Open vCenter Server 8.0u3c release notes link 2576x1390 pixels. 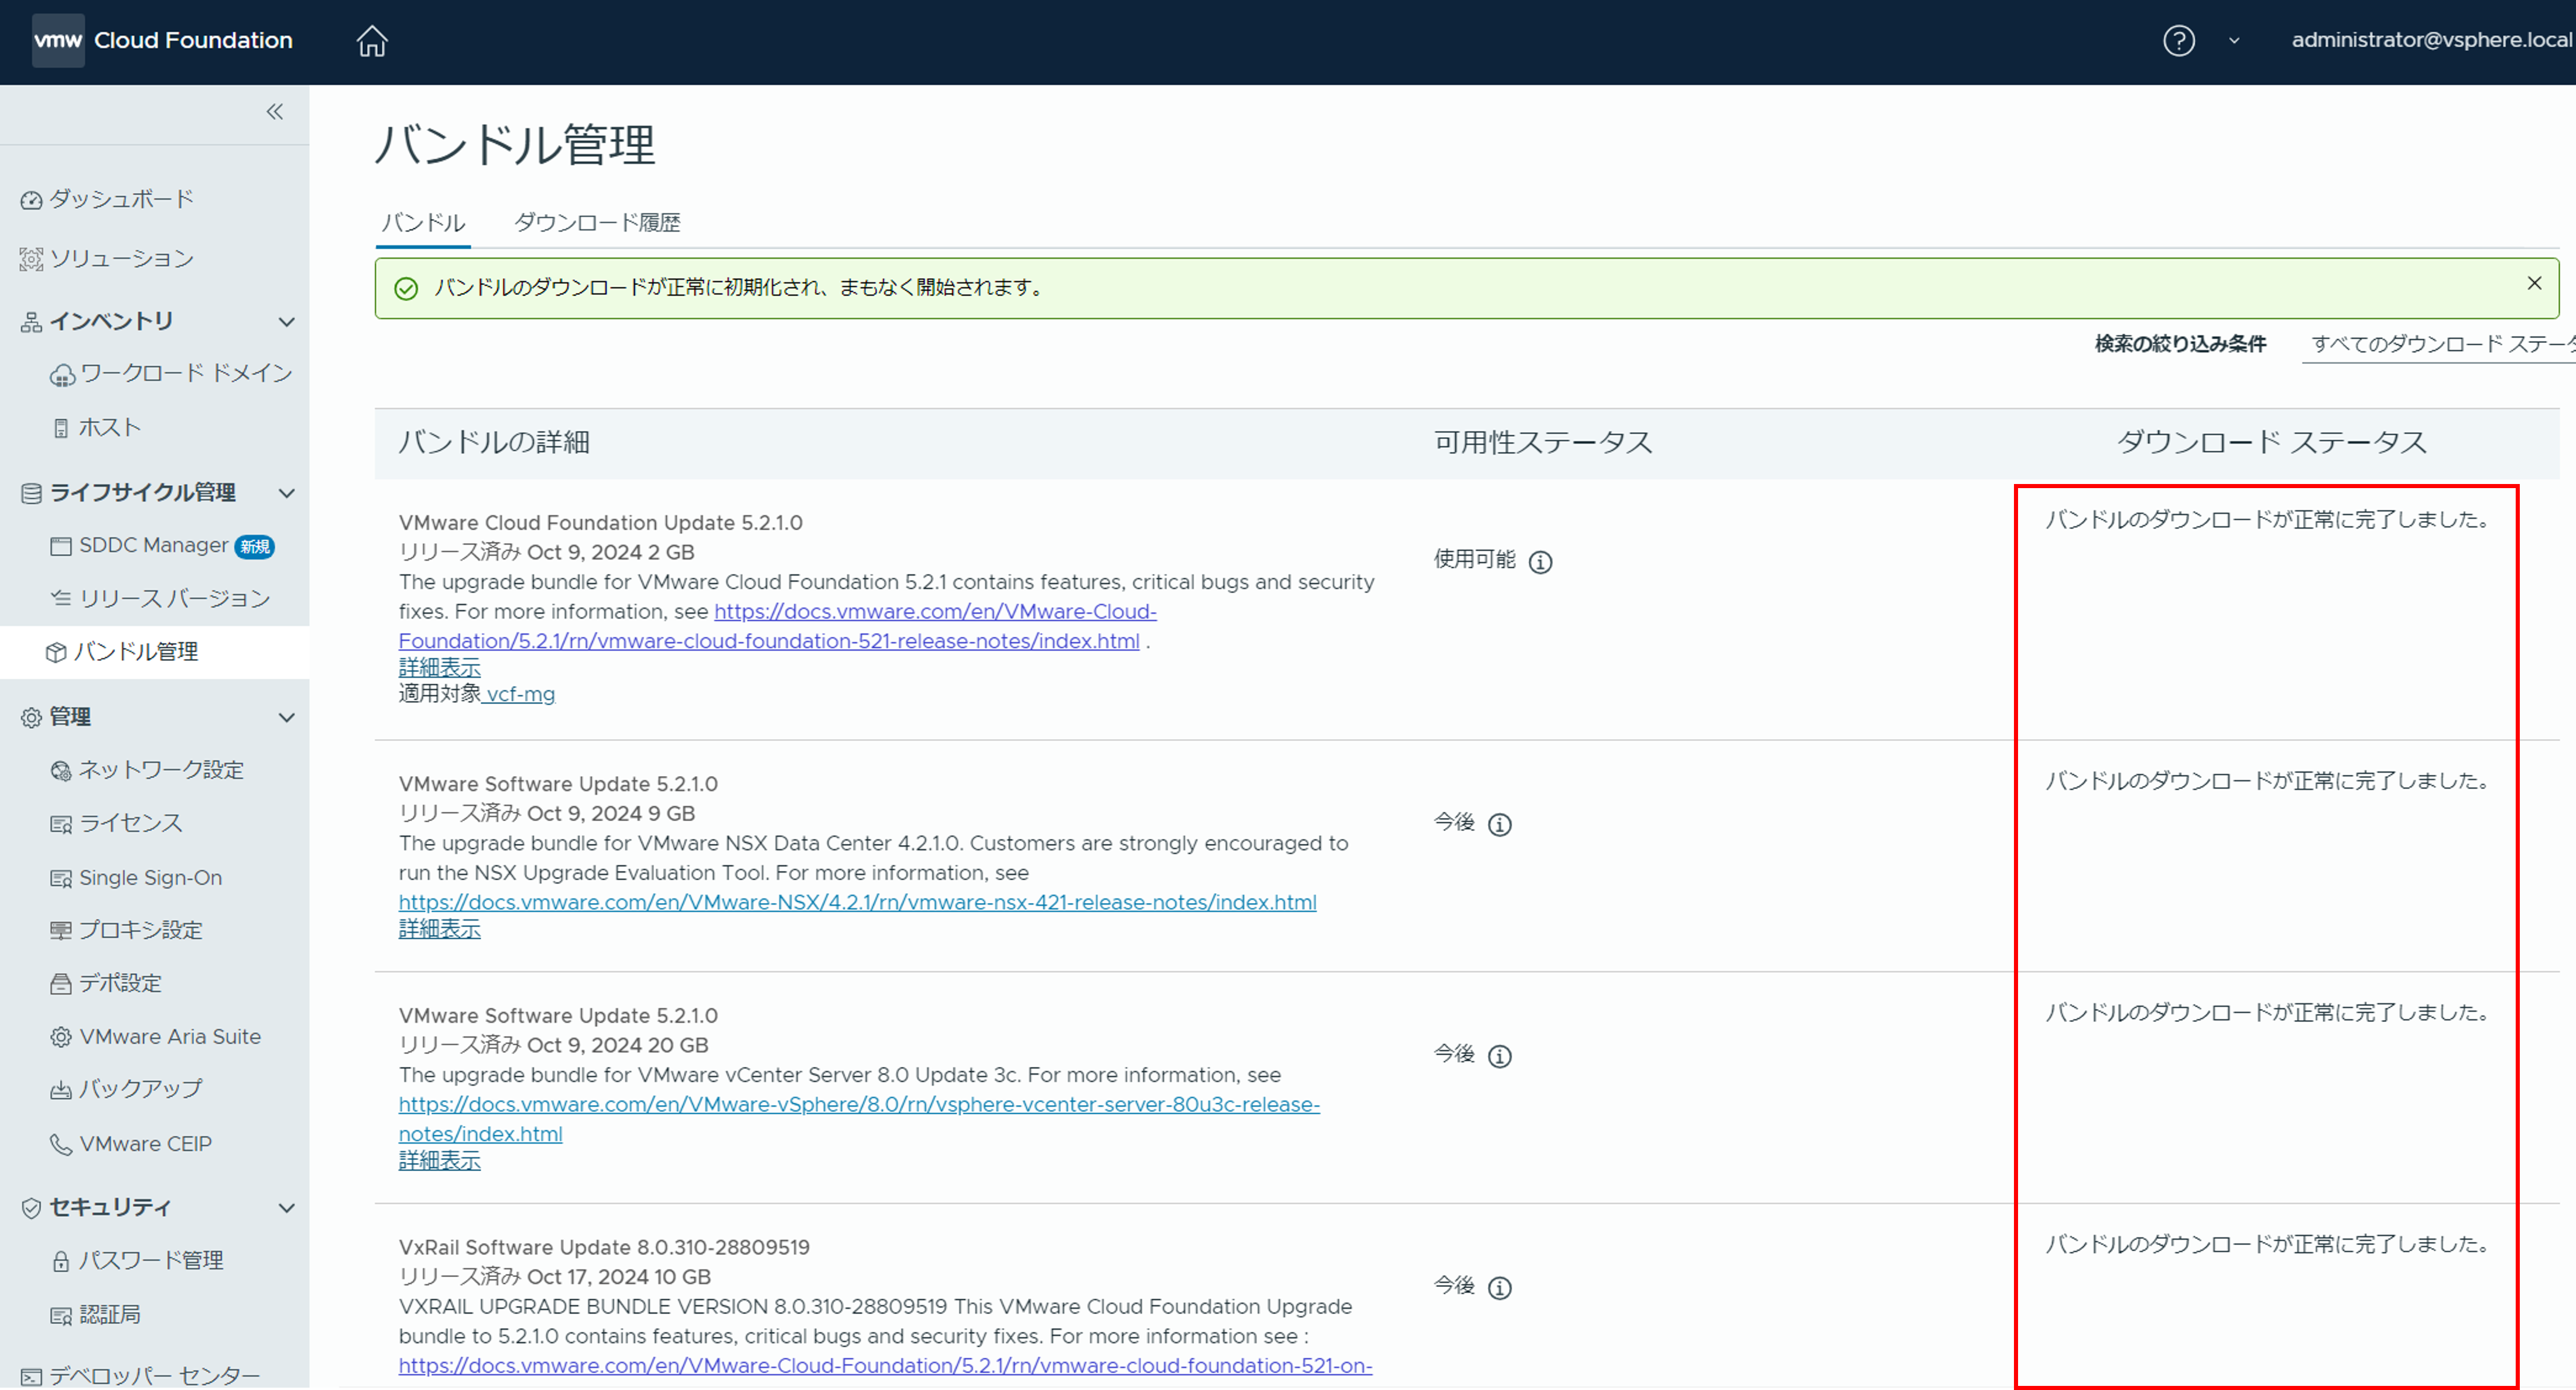coord(859,1120)
